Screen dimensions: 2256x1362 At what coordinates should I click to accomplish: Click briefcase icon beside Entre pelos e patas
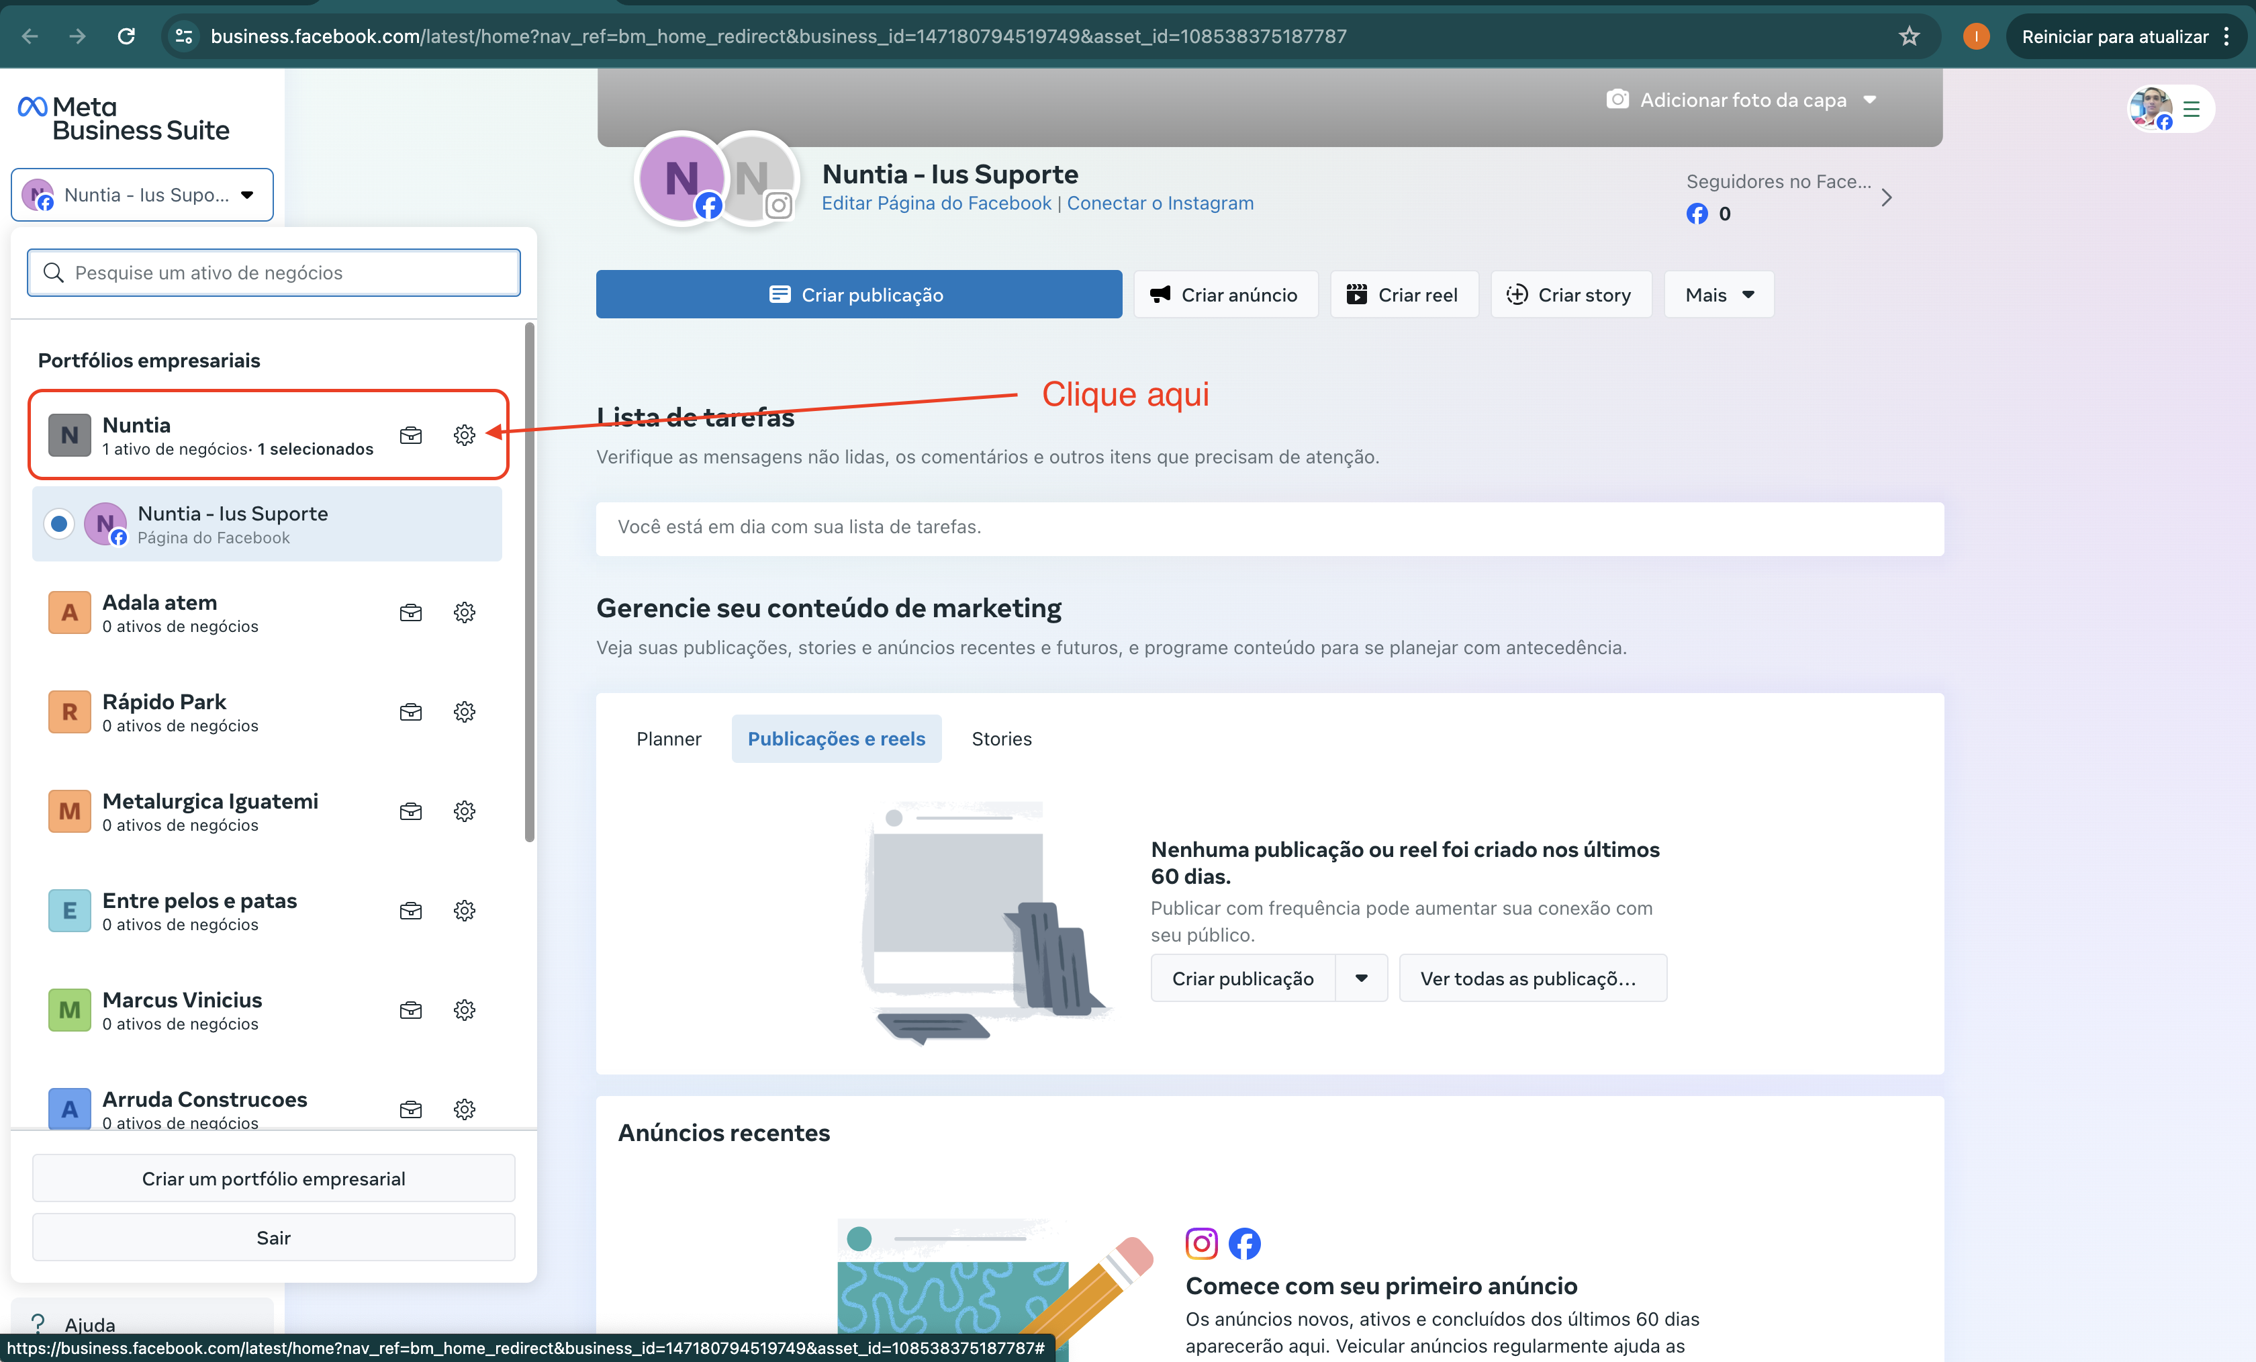click(411, 911)
